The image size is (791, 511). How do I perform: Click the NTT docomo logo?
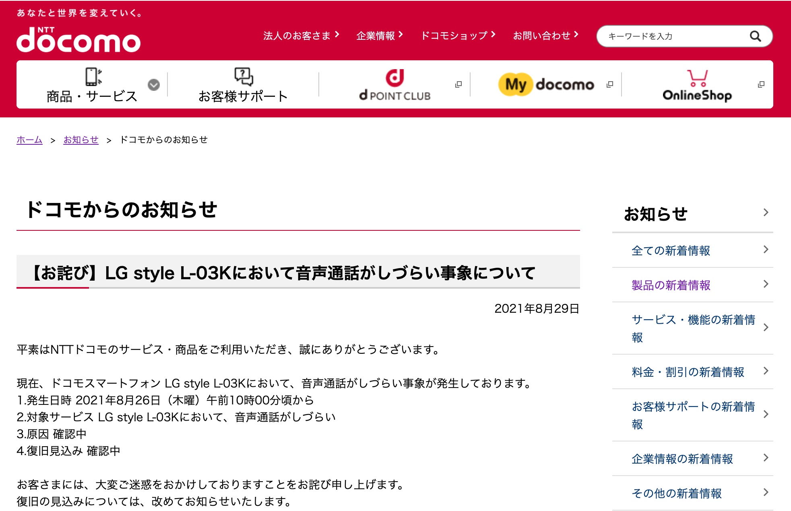78,39
